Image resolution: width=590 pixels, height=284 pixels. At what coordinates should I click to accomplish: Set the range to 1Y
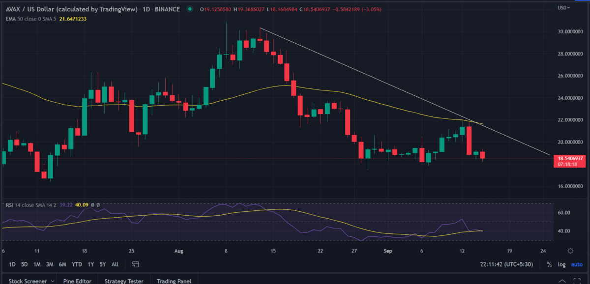pos(90,264)
